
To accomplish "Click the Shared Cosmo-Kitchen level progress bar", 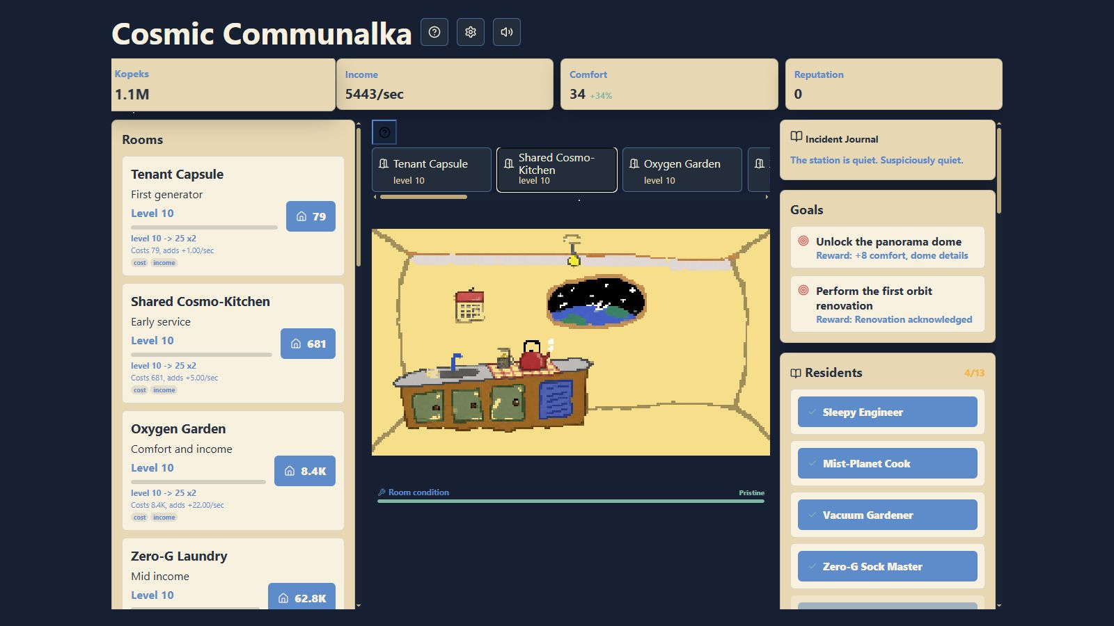I will point(201,355).
